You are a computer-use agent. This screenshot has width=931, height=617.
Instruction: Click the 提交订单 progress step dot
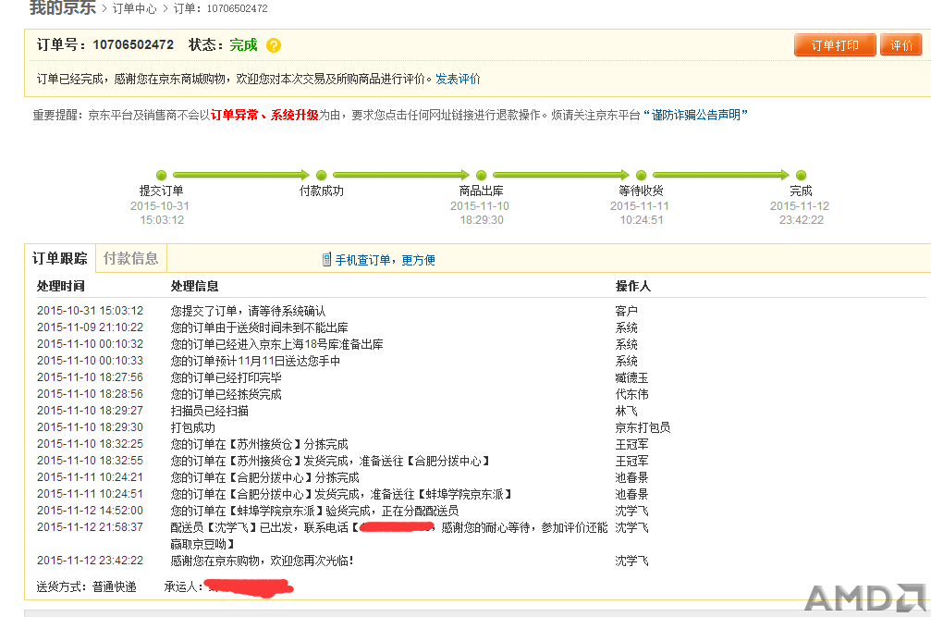point(162,175)
